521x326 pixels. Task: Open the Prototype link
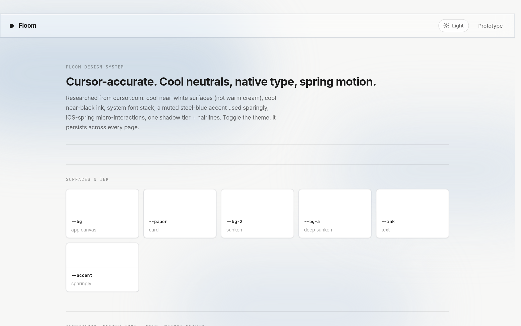[490, 26]
